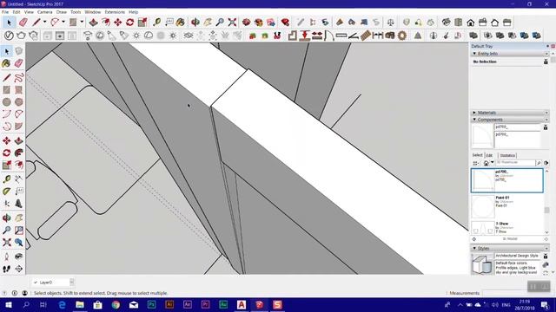The height and width of the screenshot is (312, 556).
Task: Open the File menu
Action: pyautogui.click(x=5, y=12)
